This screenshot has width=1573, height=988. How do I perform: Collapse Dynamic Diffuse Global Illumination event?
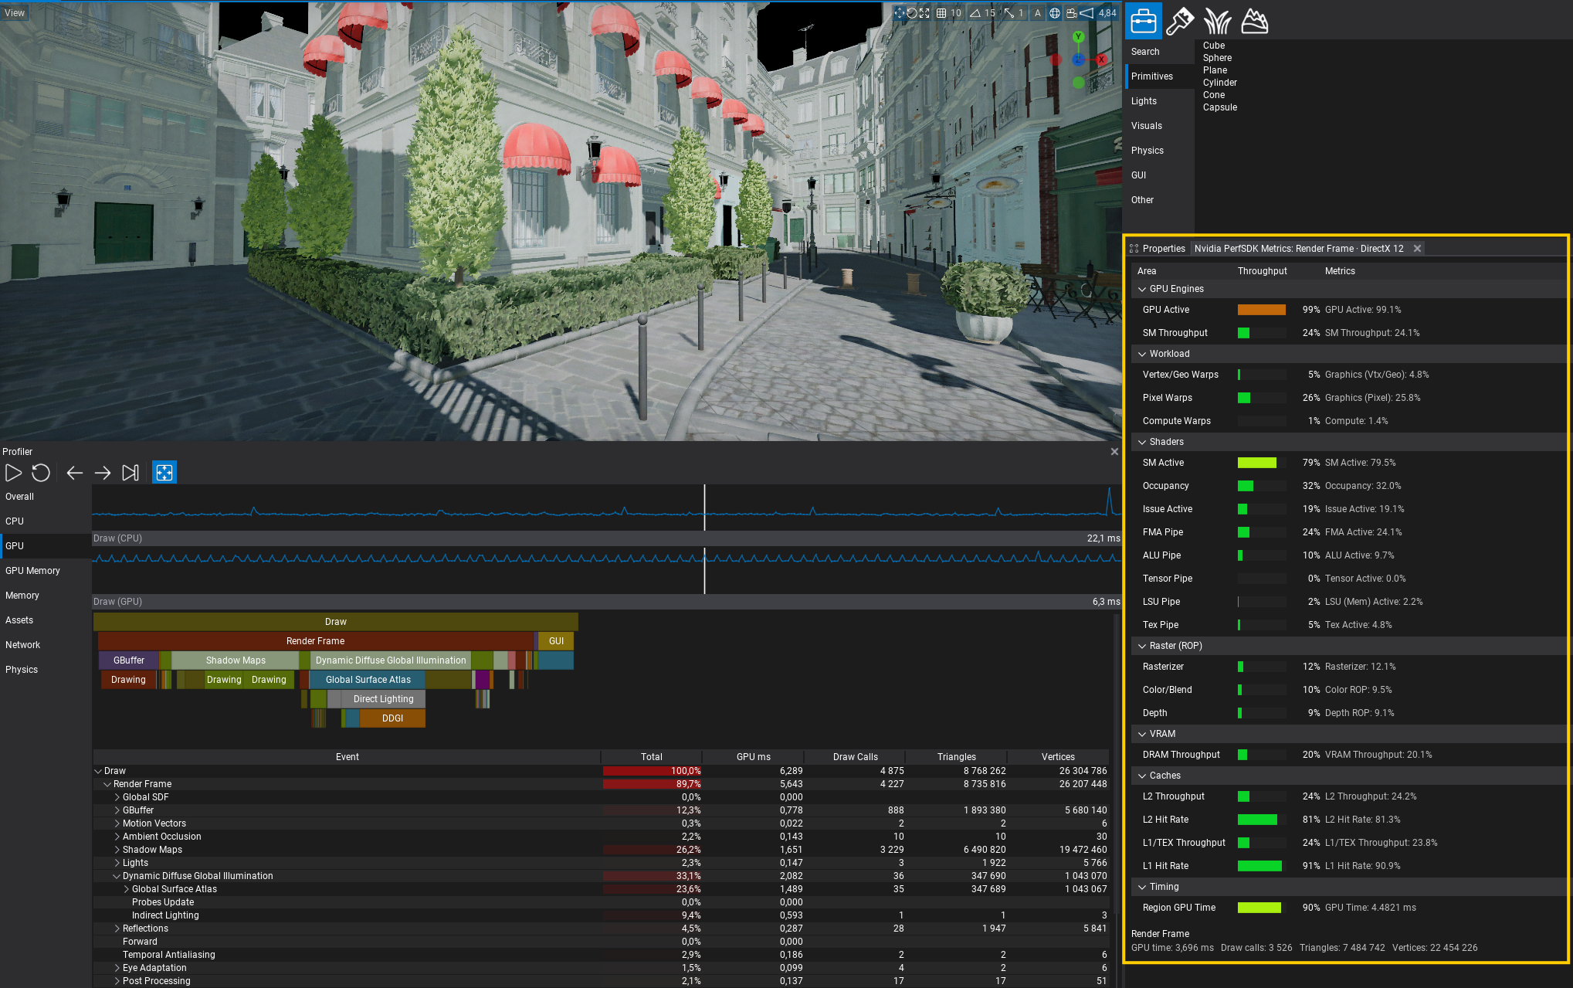(x=117, y=876)
